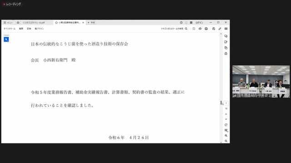
Task: Open the page thumbnails panel icon
Action: pos(226,48)
